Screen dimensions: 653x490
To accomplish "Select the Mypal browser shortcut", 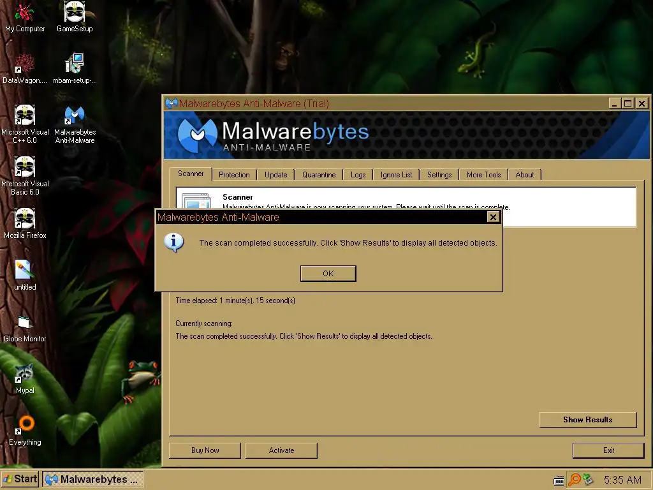I will [25, 379].
